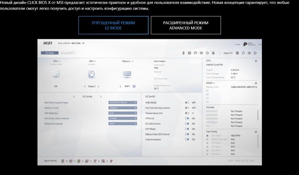The image size is (299, 175).
Task: Take a screenshot with the camera icon
Action: click(249, 53)
